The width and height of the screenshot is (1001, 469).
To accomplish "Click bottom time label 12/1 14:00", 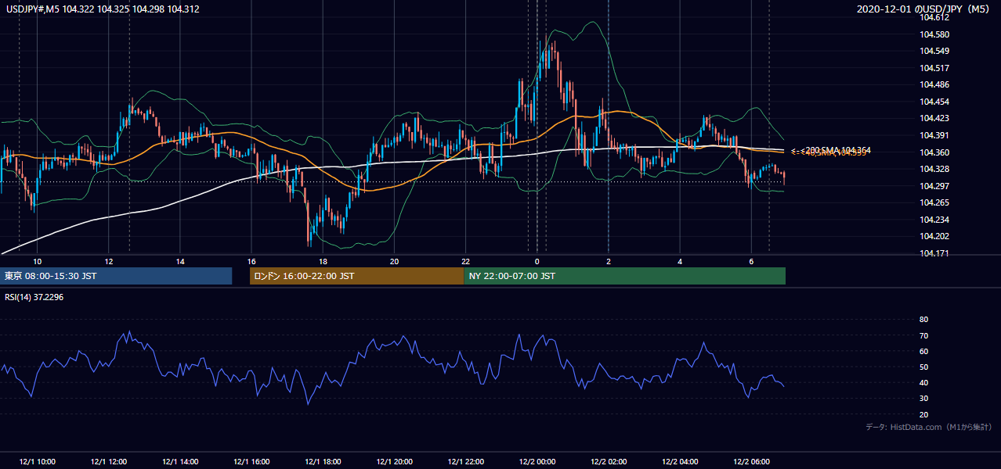I will click(180, 461).
